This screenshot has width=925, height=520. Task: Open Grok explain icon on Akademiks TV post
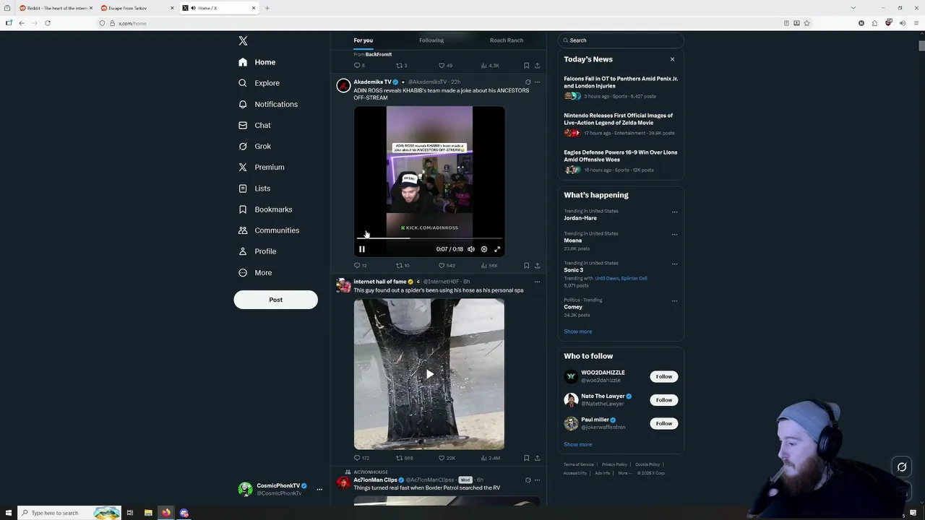(x=528, y=82)
